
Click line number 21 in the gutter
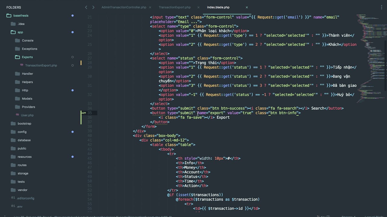(x=89, y=17)
